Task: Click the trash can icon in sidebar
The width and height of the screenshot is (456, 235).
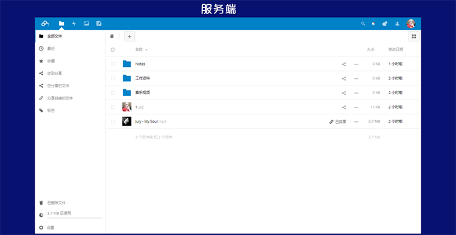Action: 41,203
